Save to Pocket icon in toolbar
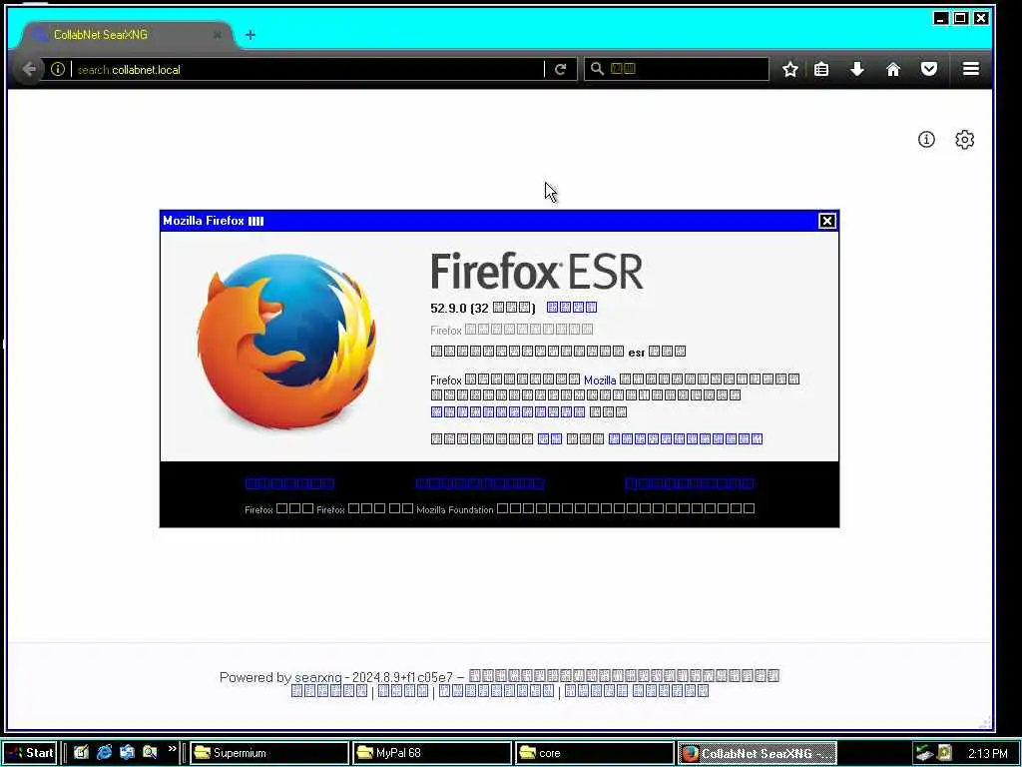The image size is (1022, 767). 929,69
